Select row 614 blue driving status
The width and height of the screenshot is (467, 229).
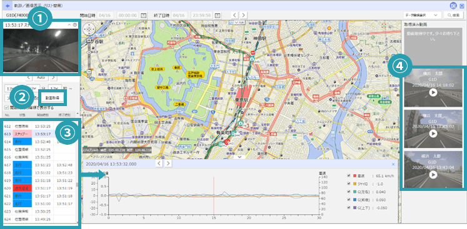point(23,142)
